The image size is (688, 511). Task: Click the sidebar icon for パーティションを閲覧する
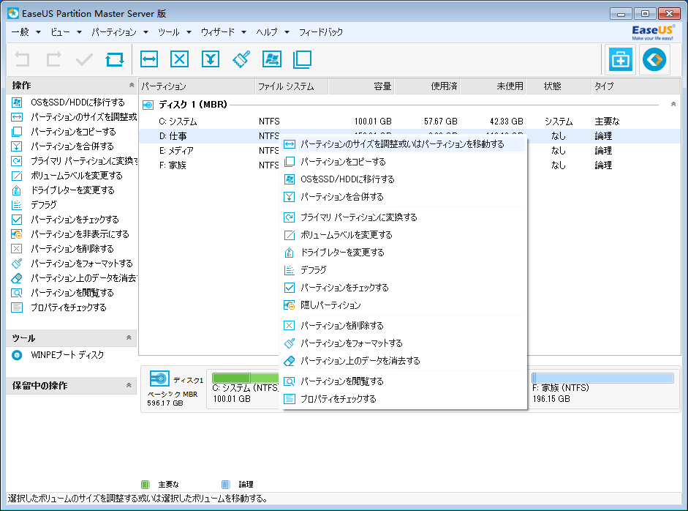tap(17, 293)
